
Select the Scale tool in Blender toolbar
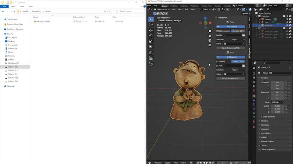151,41
